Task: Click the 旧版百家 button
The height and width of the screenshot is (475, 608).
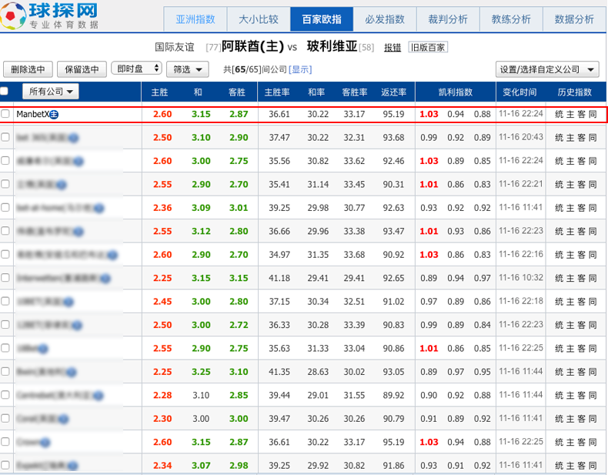Action: click(x=427, y=48)
